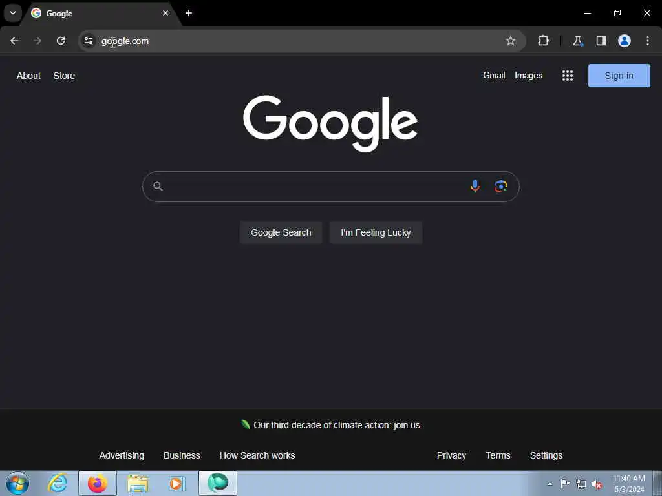Screen dimensions: 662x496
Task: Show hidden tray icons arrow
Action: [550, 484]
